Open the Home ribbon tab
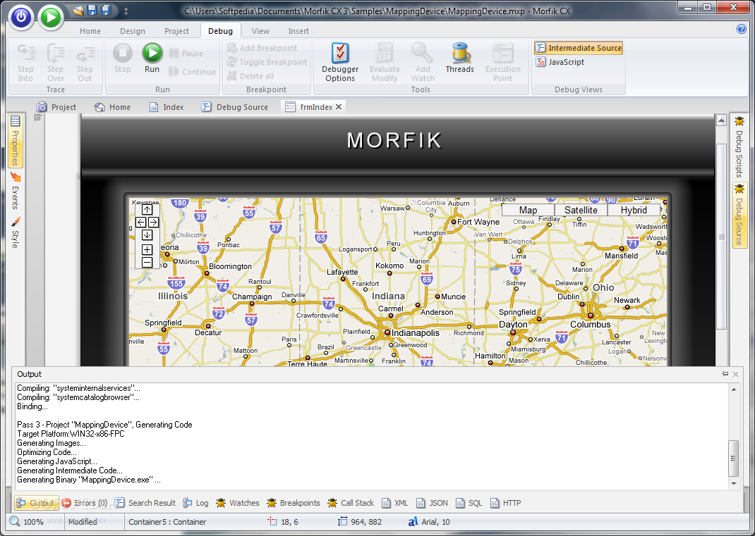755x536 pixels. (90, 31)
